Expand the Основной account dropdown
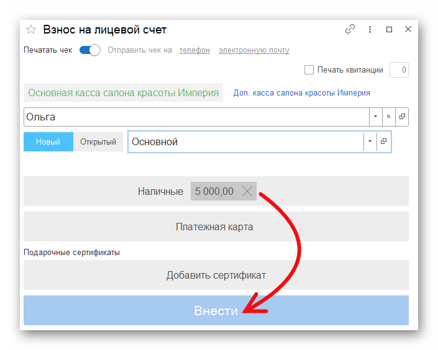The height and width of the screenshot is (350, 438). point(370,141)
